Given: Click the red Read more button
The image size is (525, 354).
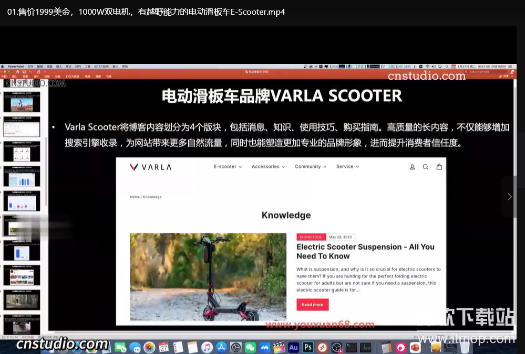Looking at the screenshot, I should 312,305.
